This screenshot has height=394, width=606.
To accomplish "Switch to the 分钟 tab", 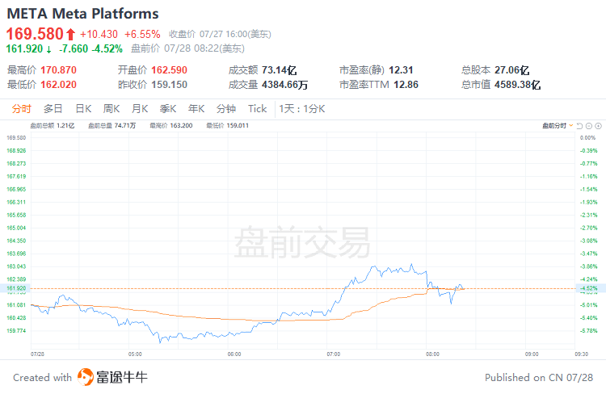I will coord(226,109).
